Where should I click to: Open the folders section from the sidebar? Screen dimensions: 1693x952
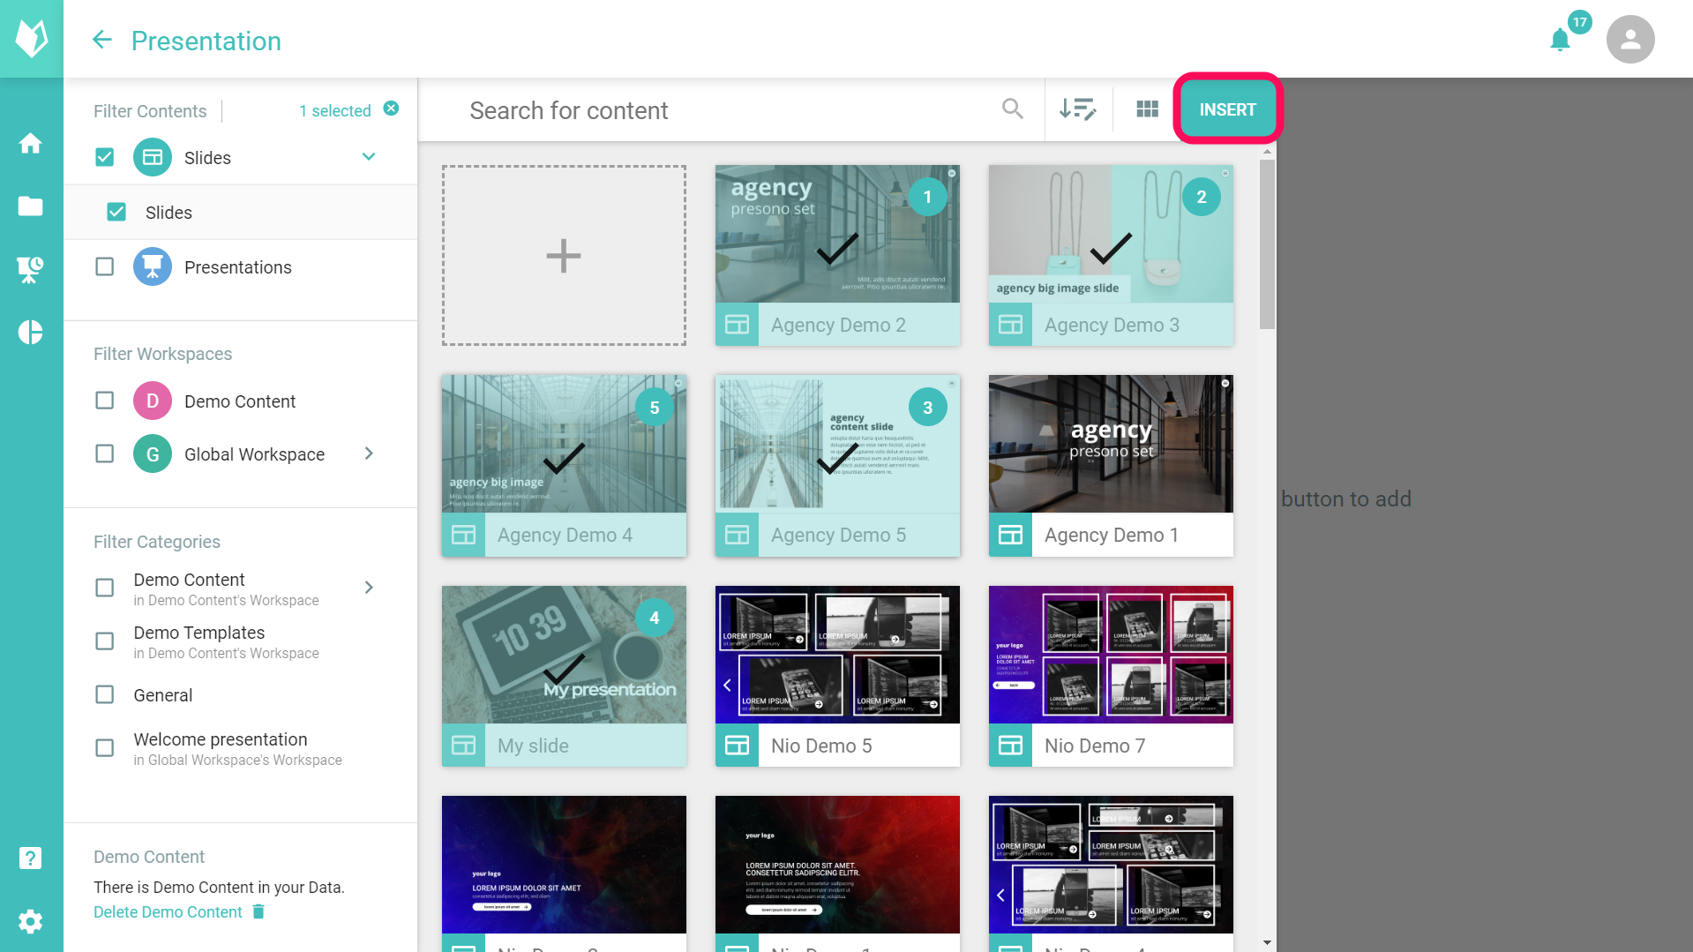(x=31, y=206)
